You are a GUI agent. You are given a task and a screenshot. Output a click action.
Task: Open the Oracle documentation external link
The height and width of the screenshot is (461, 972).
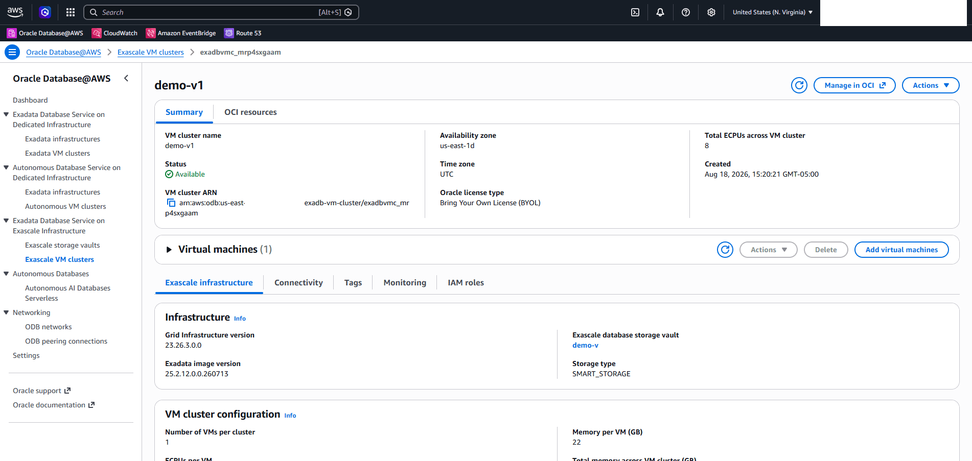point(54,405)
